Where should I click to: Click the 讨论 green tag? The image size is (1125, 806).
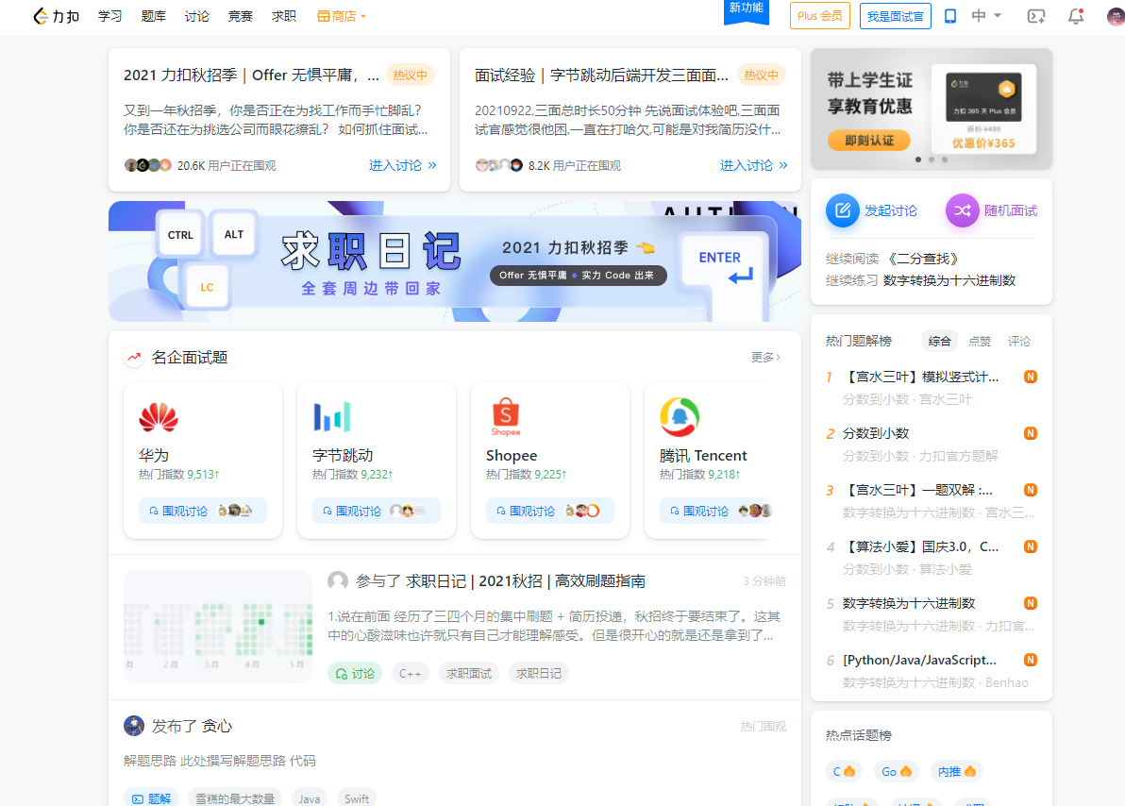355,673
